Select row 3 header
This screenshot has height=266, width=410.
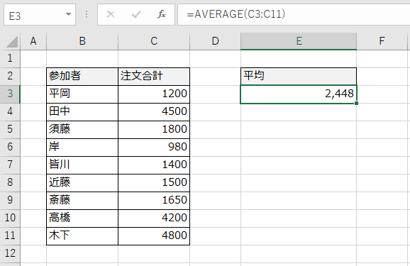pyautogui.click(x=10, y=94)
